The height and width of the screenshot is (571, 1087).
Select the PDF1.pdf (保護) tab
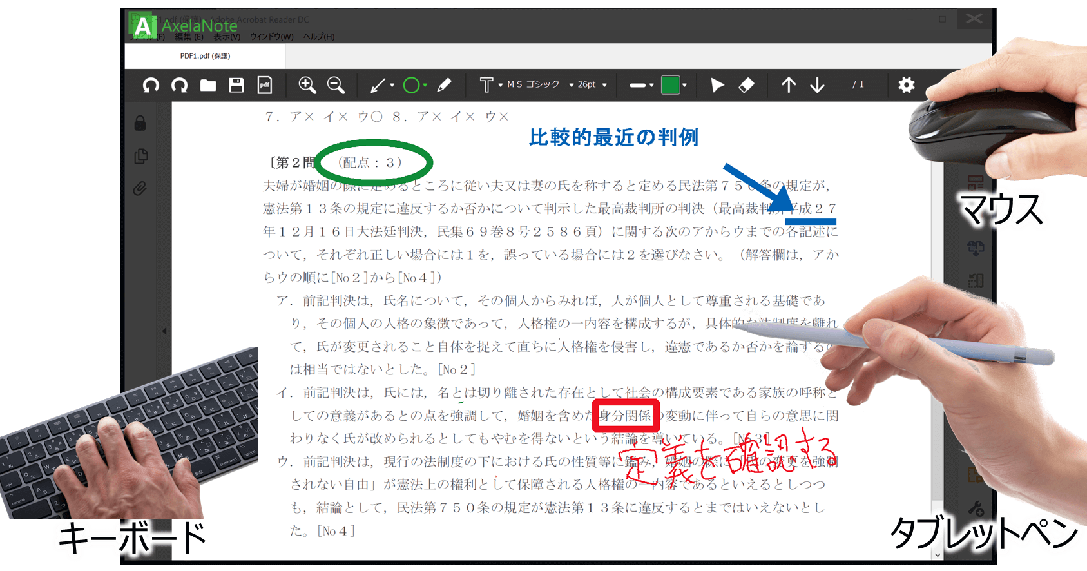coord(205,56)
